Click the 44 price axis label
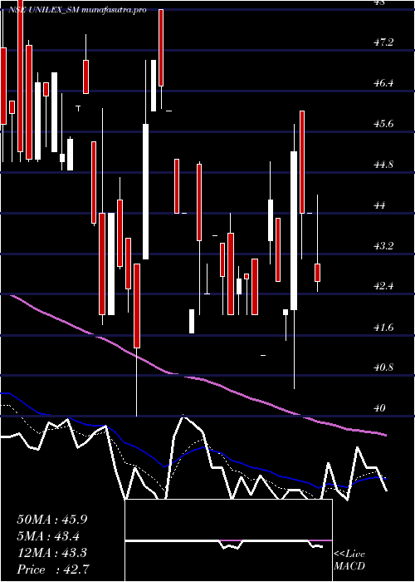 pos(380,205)
